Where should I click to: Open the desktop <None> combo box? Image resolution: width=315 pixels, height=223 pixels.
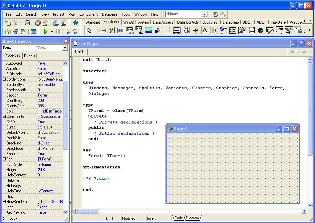tap(204, 14)
